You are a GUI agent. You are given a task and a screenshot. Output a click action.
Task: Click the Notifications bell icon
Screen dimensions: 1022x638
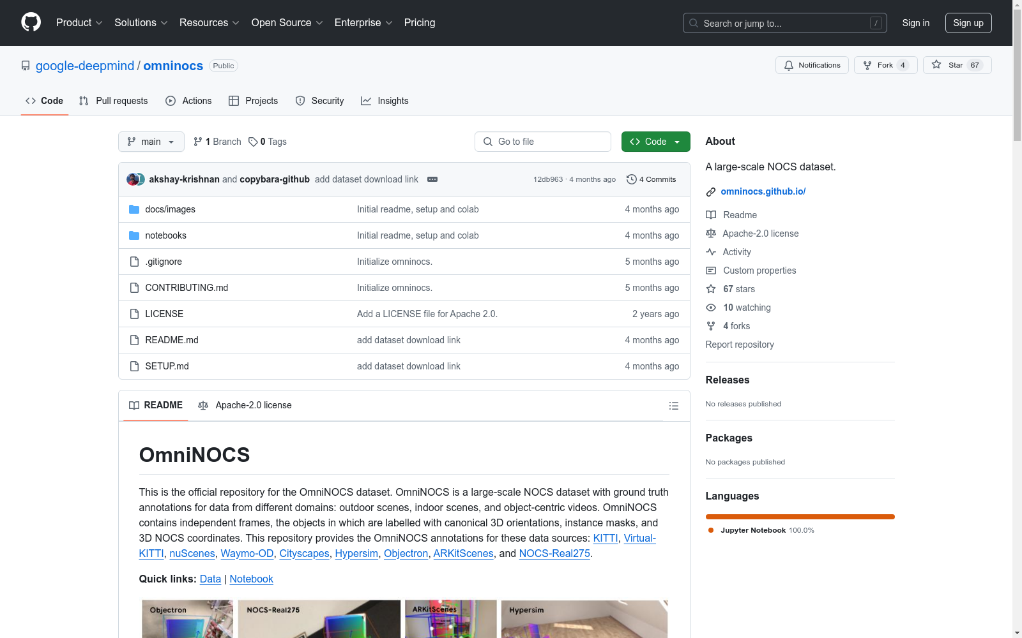(x=789, y=65)
